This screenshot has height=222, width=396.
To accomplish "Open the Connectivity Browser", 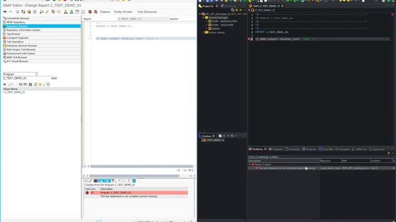I will tap(41, 18).
